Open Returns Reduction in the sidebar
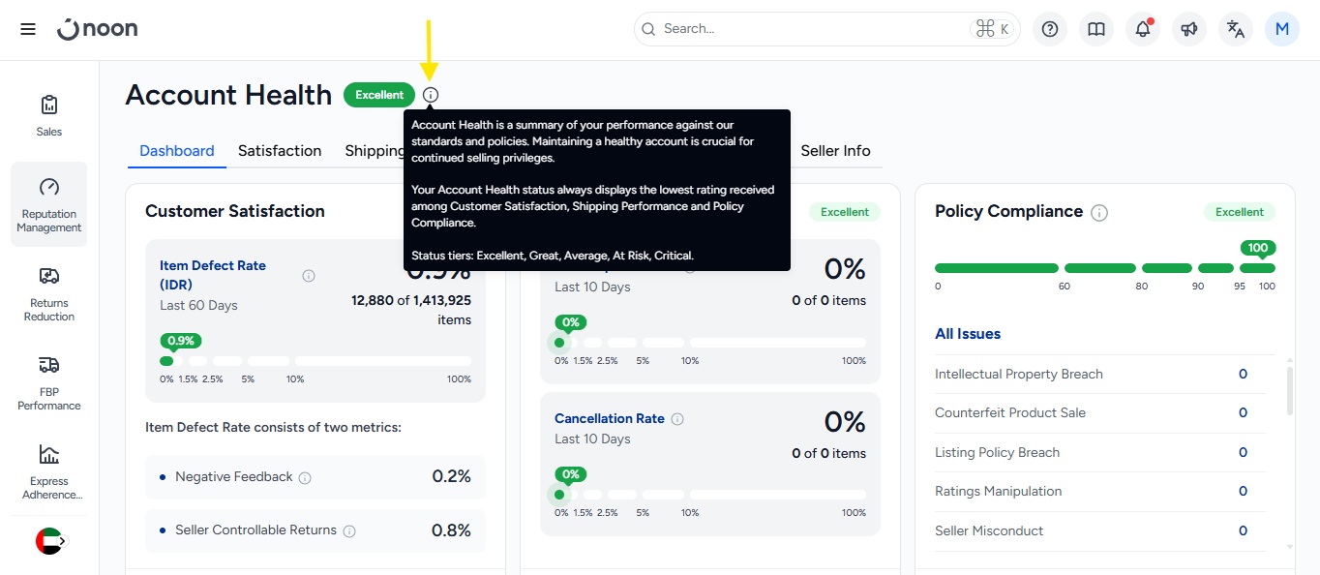Screen dimensions: 1320x575 49,293
